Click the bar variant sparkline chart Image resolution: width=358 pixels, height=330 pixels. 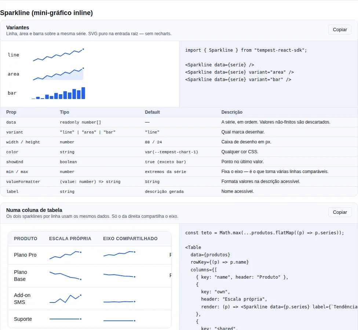(58, 93)
